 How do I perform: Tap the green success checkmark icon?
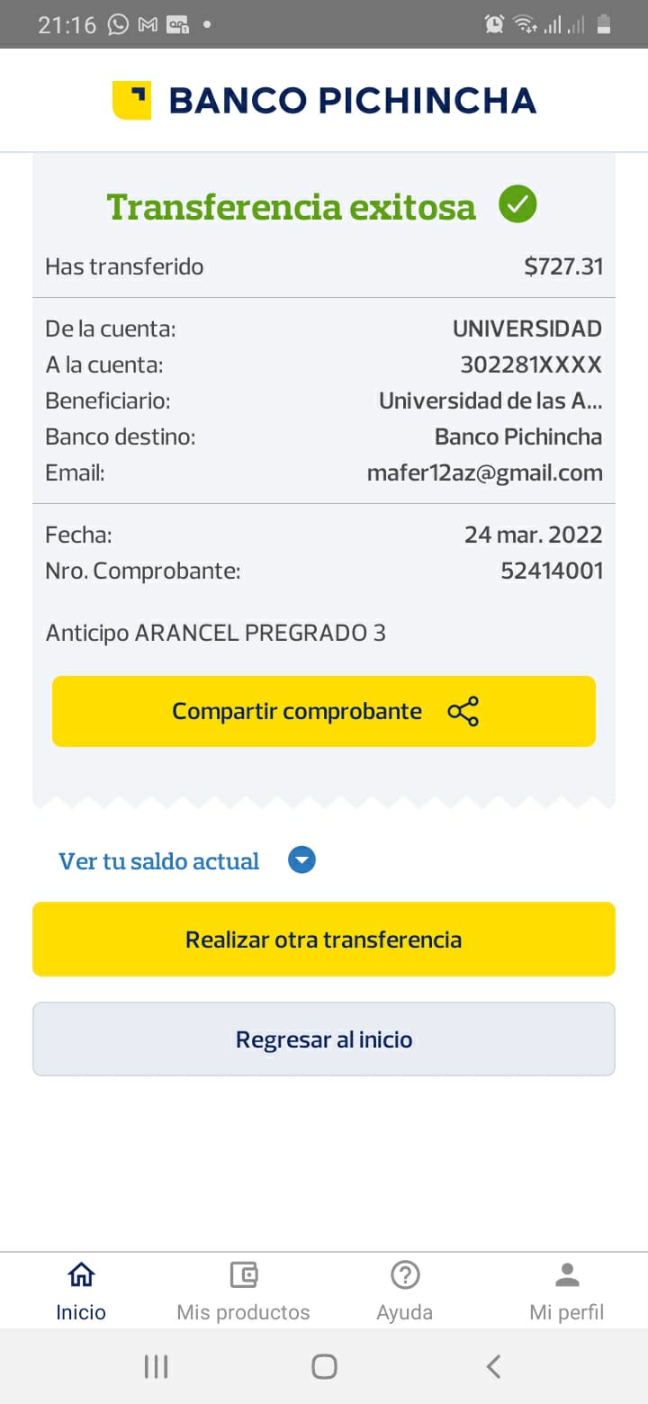coord(517,204)
